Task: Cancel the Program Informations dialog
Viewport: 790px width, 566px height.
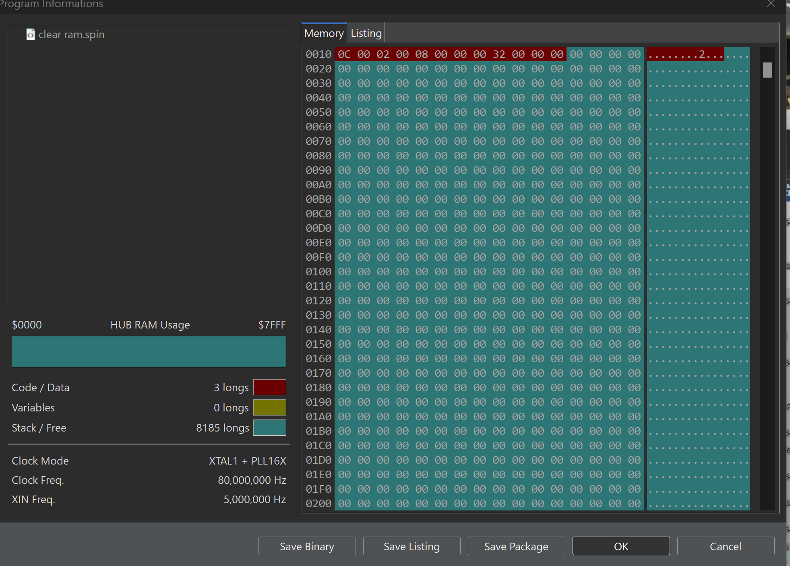Action: pyautogui.click(x=726, y=546)
